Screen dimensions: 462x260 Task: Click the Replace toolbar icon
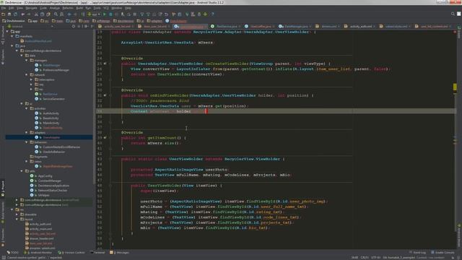pyautogui.click(x=61, y=14)
